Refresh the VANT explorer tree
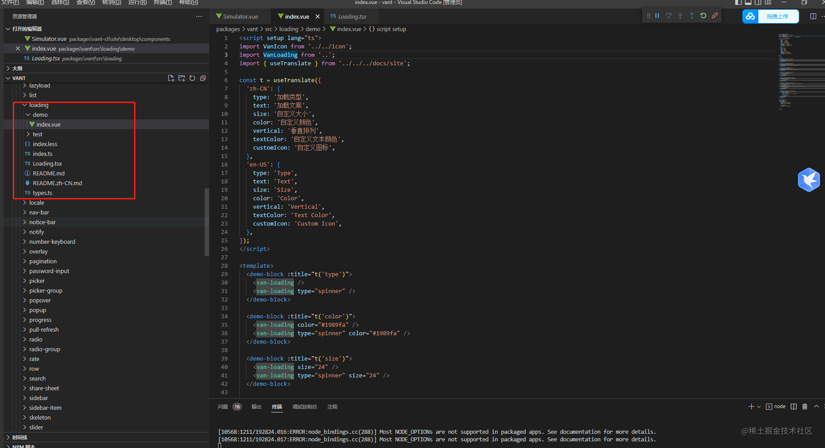This screenshot has height=448, width=825. coord(192,78)
